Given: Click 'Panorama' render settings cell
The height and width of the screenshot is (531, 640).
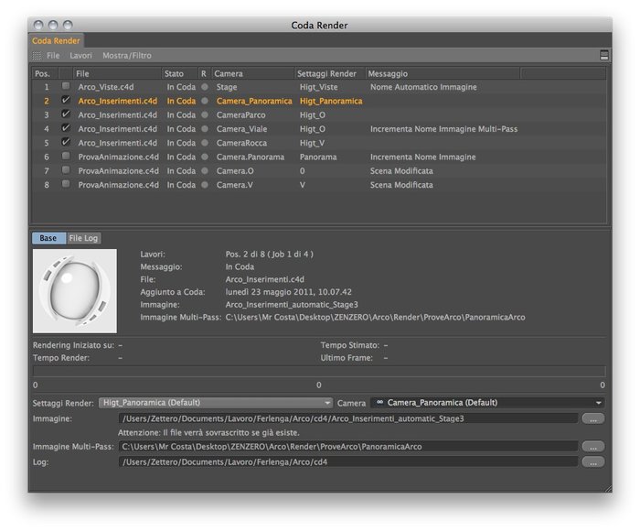Looking at the screenshot, I should tap(318, 157).
